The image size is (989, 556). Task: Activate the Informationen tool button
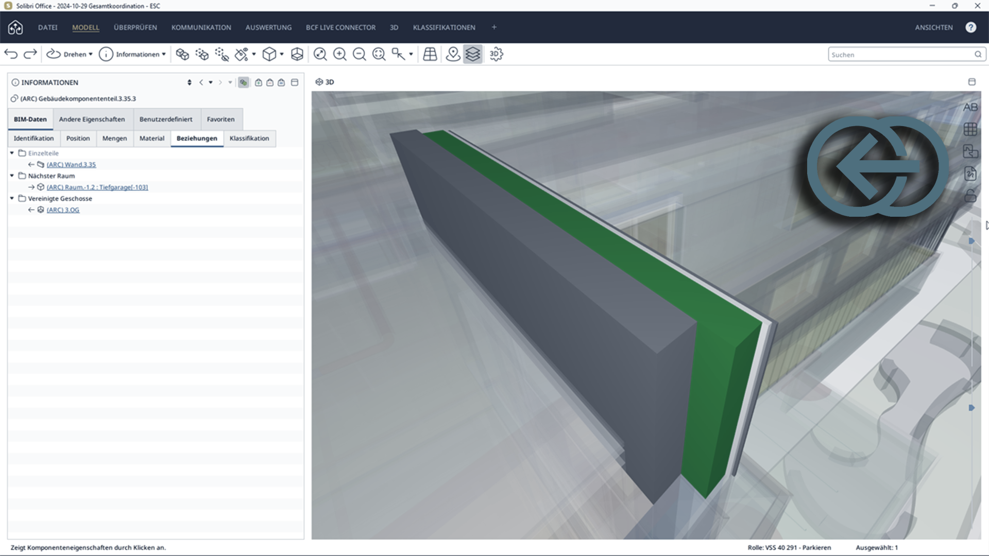pyautogui.click(x=129, y=54)
